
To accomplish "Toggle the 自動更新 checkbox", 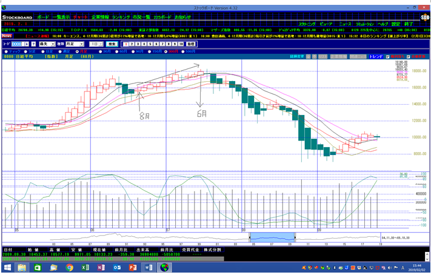I will pos(408,56).
